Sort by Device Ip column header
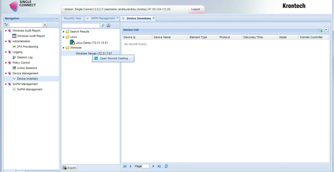 pos(137,37)
